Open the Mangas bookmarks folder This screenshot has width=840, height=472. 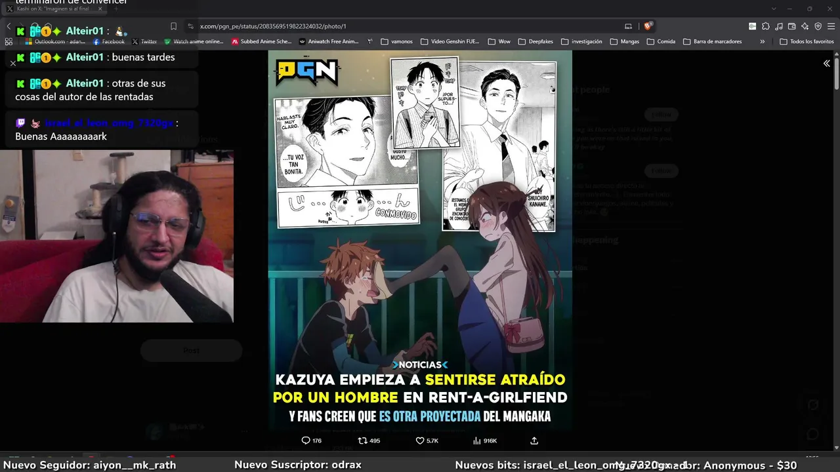point(625,41)
